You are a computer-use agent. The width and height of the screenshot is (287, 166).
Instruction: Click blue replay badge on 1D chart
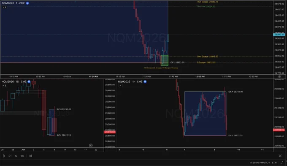[29, 82]
